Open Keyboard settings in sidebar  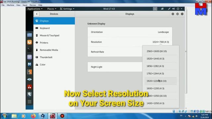tap(54, 28)
